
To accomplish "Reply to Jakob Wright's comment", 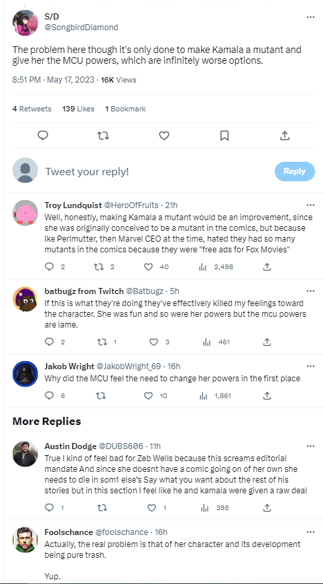I will coord(49,395).
